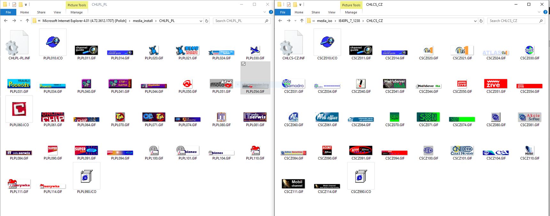The width and height of the screenshot is (550, 216).
Task: Open help in CHLCS_CZ window
Action: coord(545,12)
